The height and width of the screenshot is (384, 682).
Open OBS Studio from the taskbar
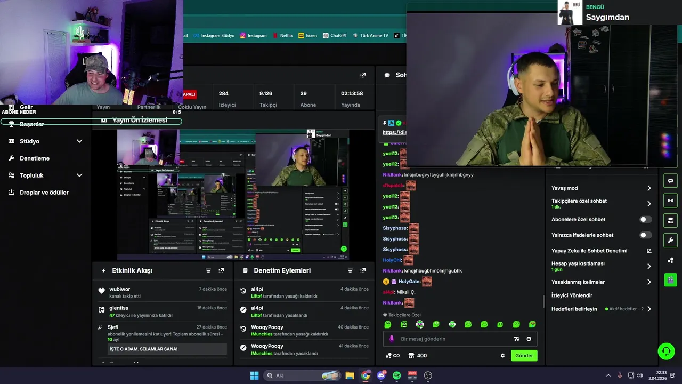tap(428, 375)
